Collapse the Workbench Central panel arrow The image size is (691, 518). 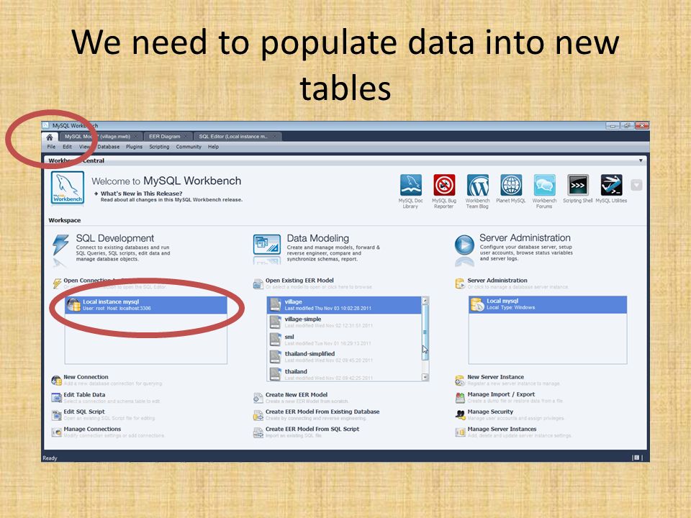(x=641, y=160)
